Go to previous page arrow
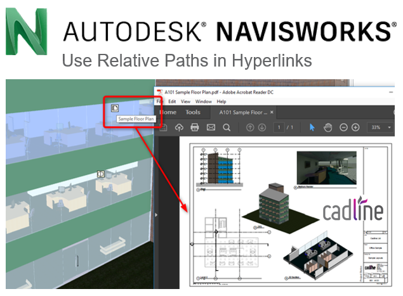The width and height of the screenshot is (403, 296). point(250,127)
